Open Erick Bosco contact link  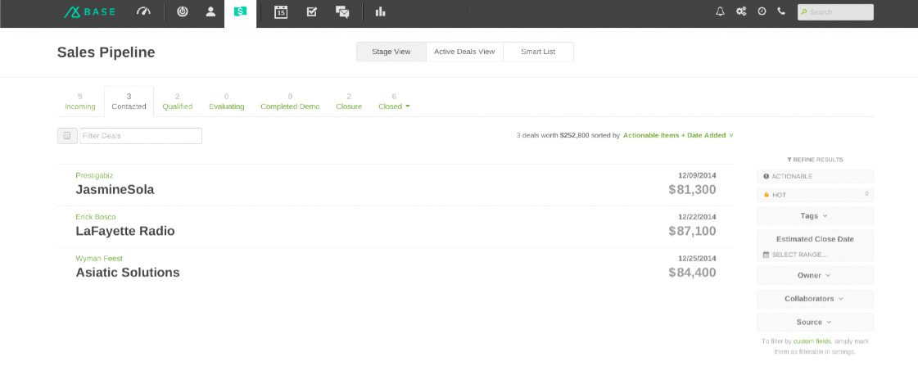(x=96, y=217)
